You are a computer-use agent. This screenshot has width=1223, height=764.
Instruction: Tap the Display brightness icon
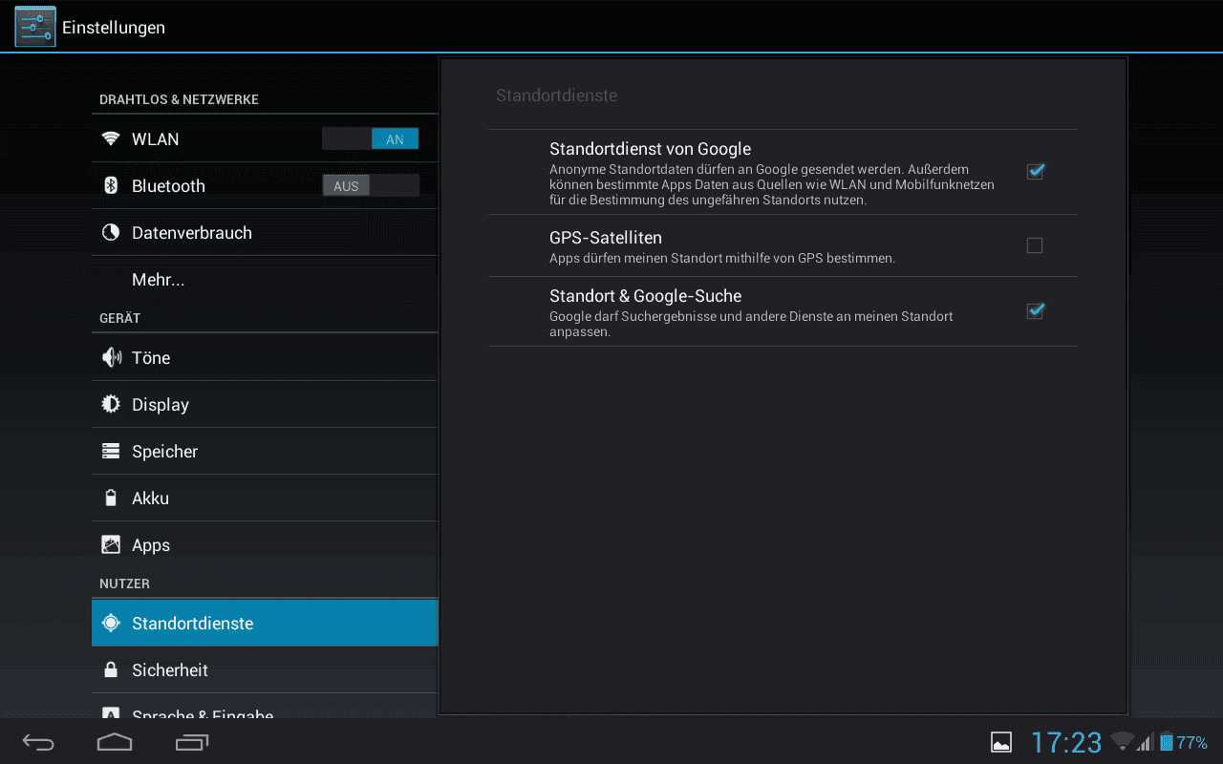111,404
